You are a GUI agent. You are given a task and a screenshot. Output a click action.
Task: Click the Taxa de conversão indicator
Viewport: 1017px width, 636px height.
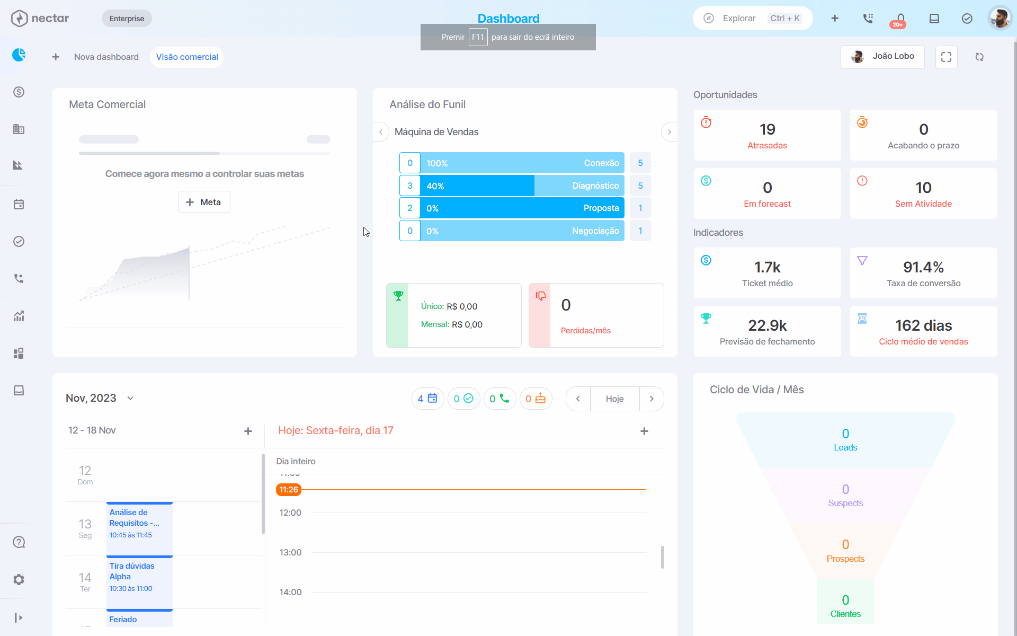(924, 273)
